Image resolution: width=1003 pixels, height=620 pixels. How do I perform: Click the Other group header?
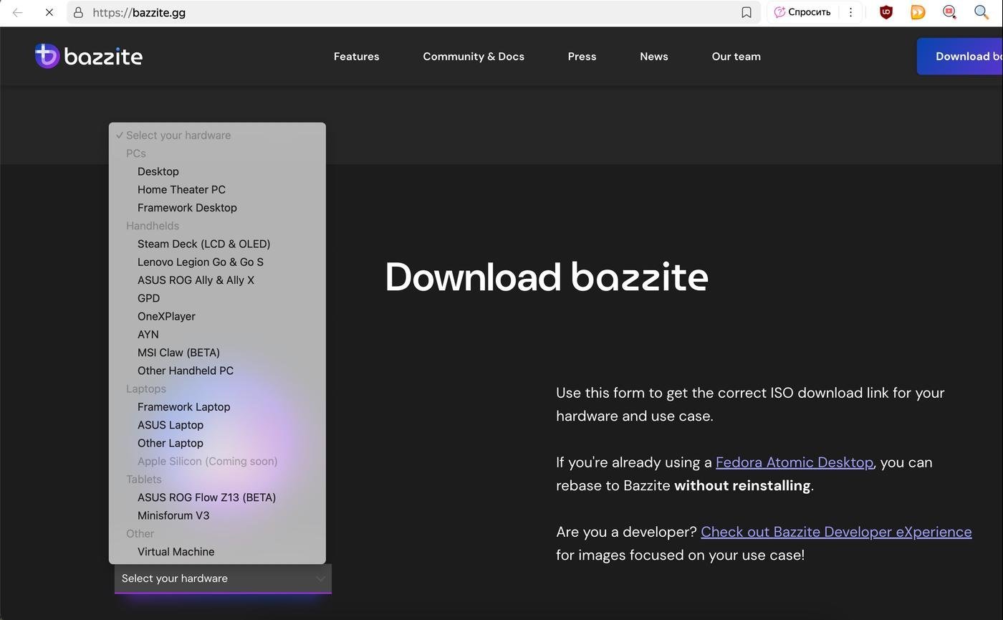(140, 533)
